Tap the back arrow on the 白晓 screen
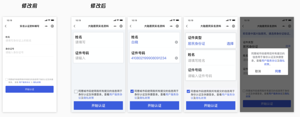 coord(131,26)
